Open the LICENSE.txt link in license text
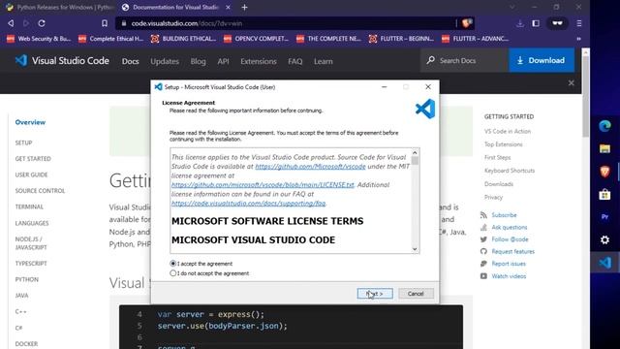The image size is (620, 349). click(x=263, y=185)
